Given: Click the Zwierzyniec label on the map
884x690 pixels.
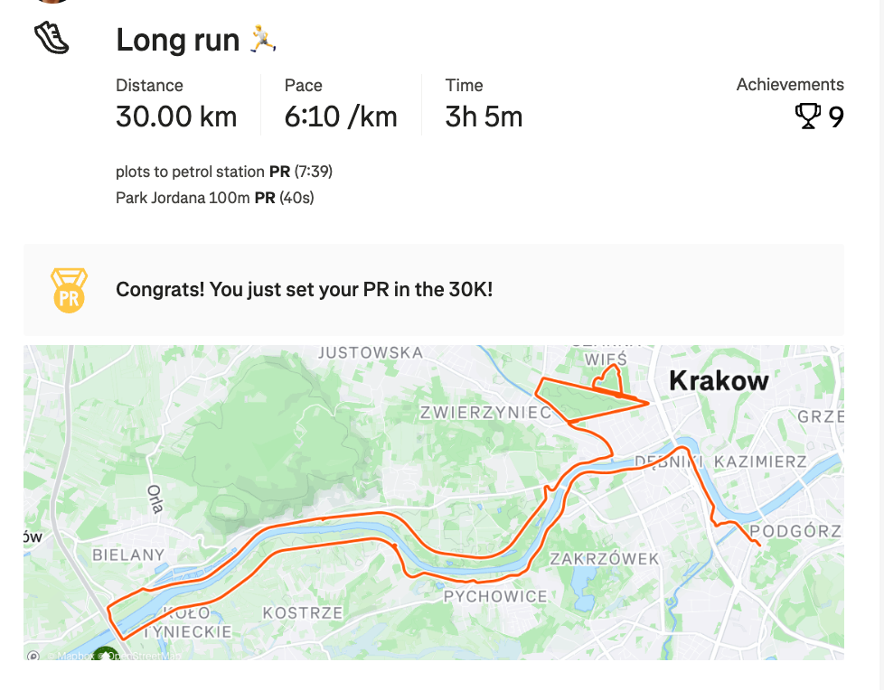Looking at the screenshot, I should click(485, 413).
